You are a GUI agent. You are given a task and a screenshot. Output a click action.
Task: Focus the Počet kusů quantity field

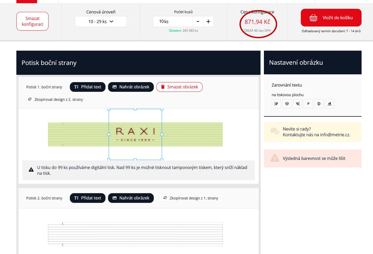(x=173, y=21)
